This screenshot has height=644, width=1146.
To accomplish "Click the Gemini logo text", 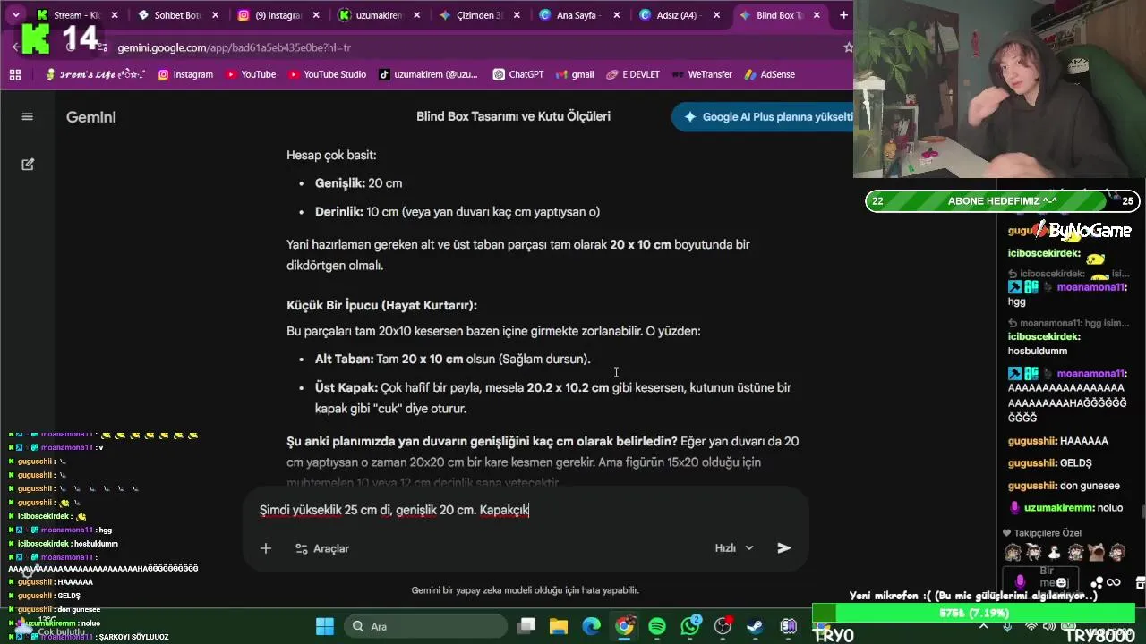I will click(x=90, y=117).
